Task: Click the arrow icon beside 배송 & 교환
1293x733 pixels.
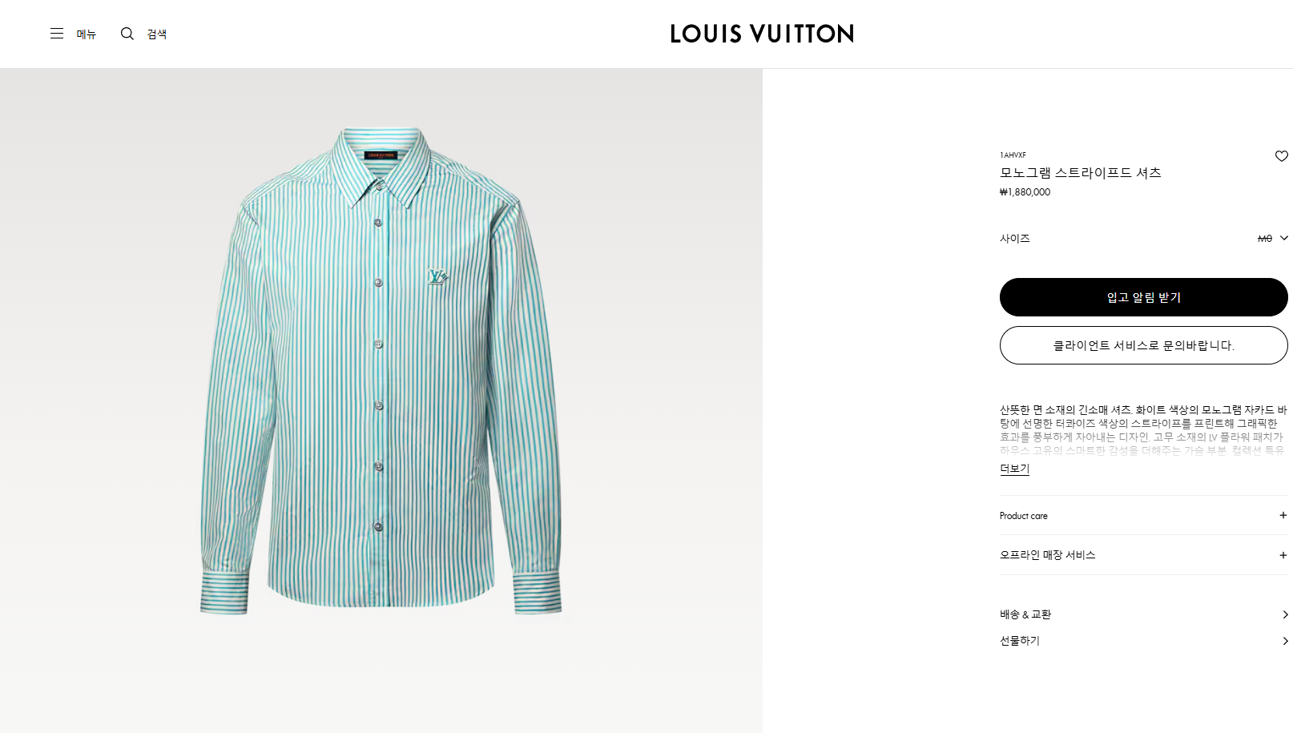Action: [x=1285, y=614]
